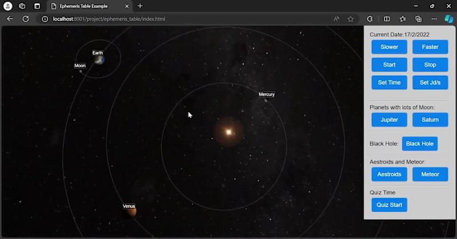
Task: Click the Read aloud icon
Action: tap(336, 19)
